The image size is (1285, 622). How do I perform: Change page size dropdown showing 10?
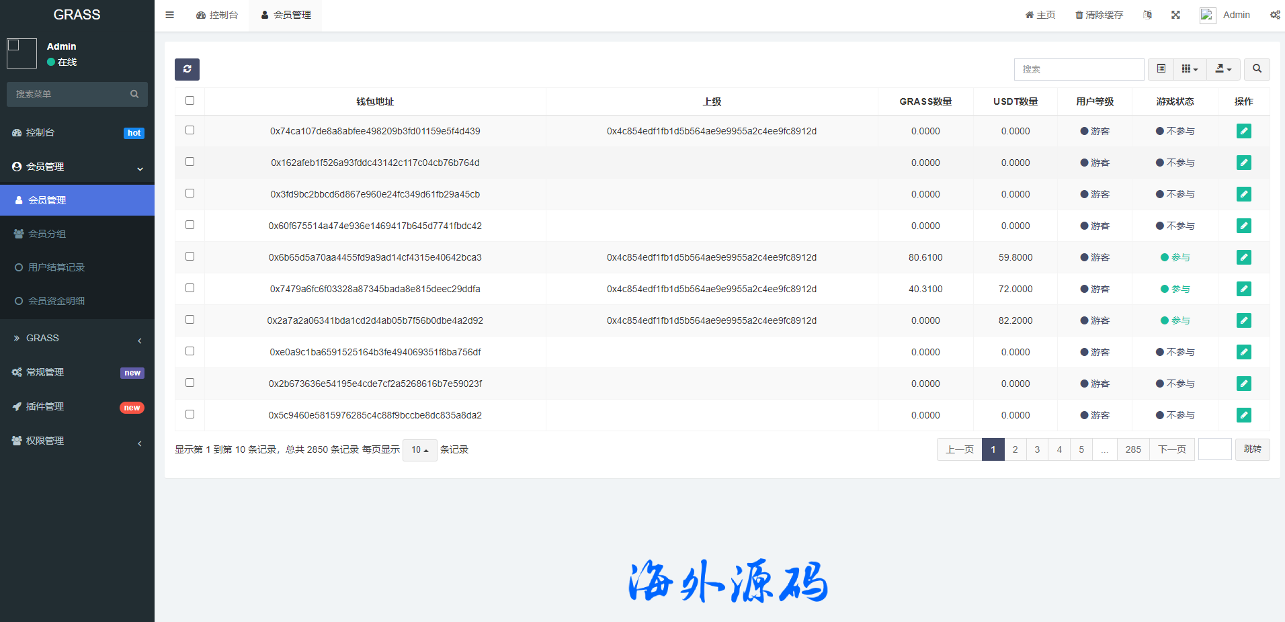click(419, 450)
